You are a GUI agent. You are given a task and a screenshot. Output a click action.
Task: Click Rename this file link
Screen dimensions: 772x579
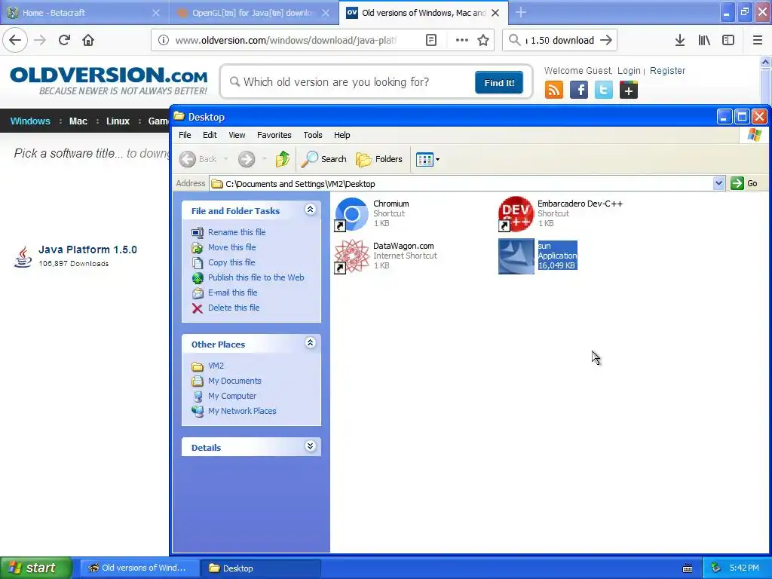point(236,232)
